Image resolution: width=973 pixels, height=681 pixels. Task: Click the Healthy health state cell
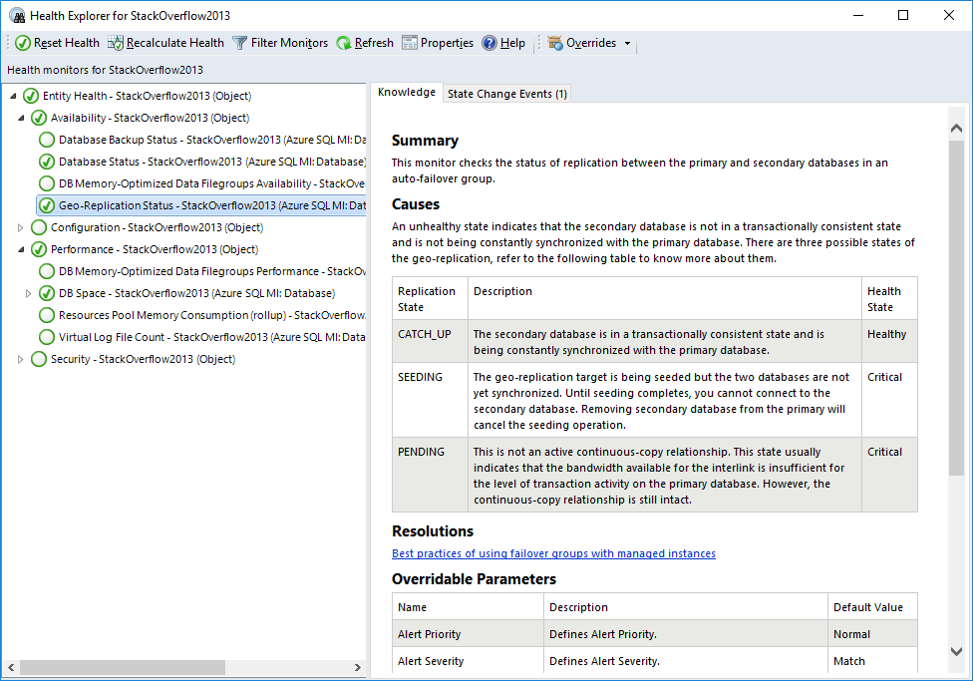[x=889, y=341]
